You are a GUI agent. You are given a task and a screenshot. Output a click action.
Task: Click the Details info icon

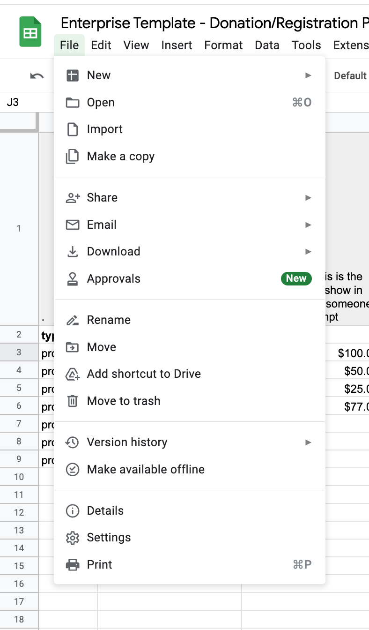coord(73,511)
